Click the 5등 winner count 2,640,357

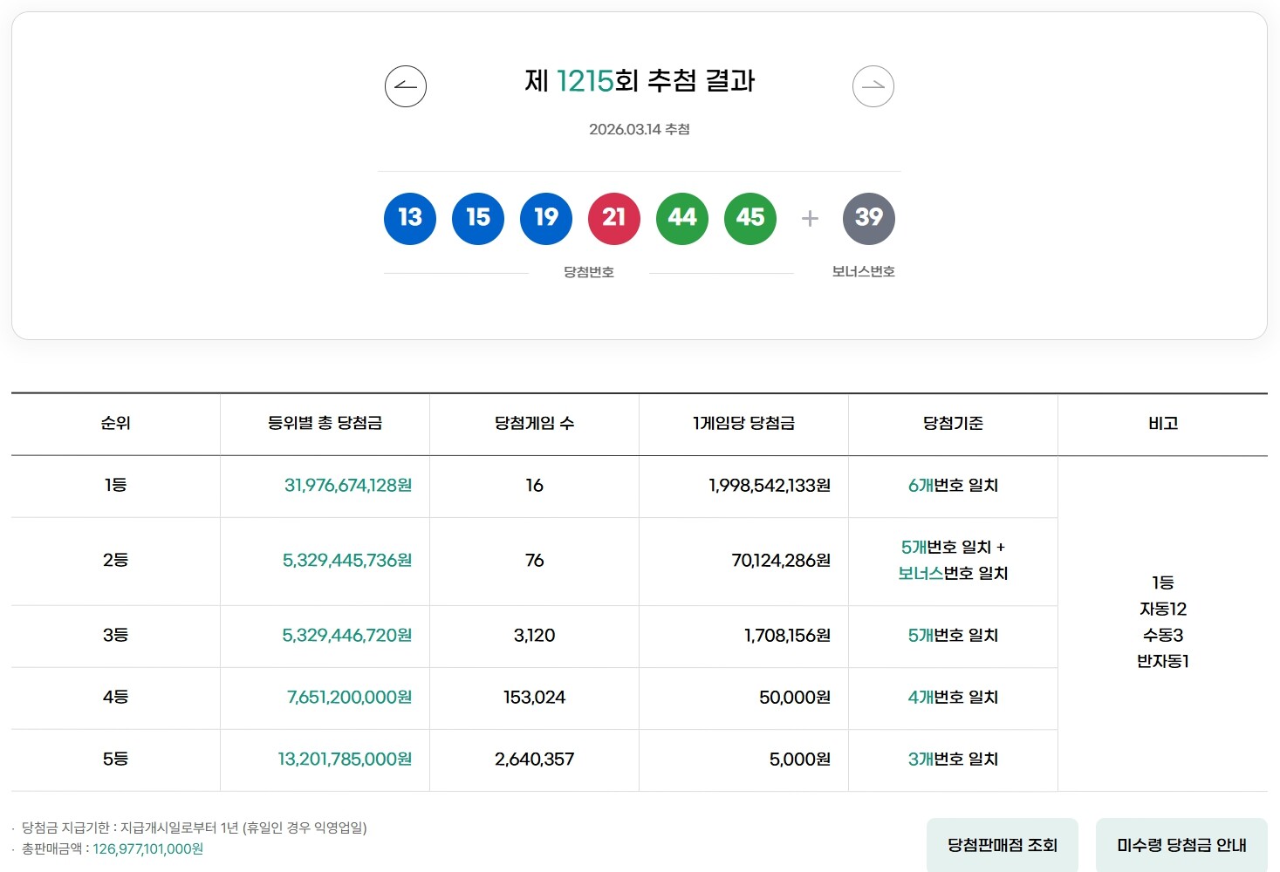coord(533,760)
